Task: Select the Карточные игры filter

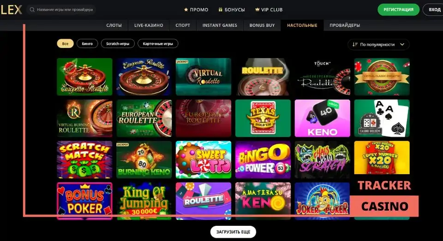Action: 158,43
